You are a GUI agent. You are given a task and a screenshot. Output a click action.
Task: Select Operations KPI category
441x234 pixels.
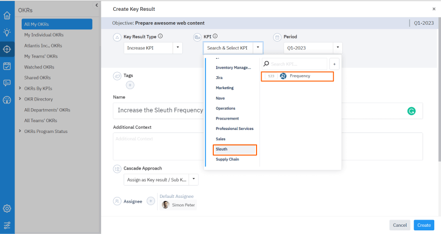(x=226, y=108)
